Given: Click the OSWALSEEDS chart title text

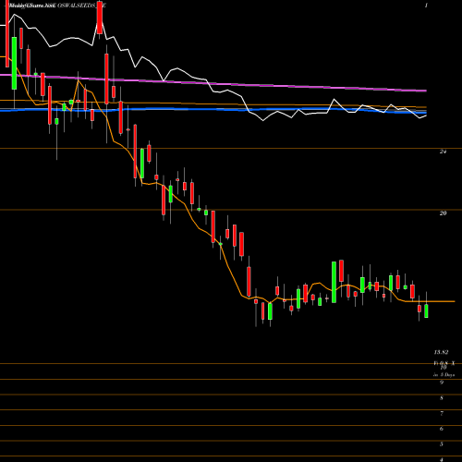Looking at the screenshot, I should pos(57,6).
